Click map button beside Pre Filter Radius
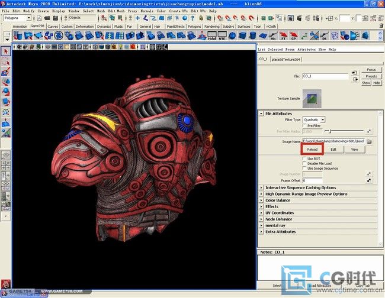This screenshot has height=298, width=385. [369, 131]
